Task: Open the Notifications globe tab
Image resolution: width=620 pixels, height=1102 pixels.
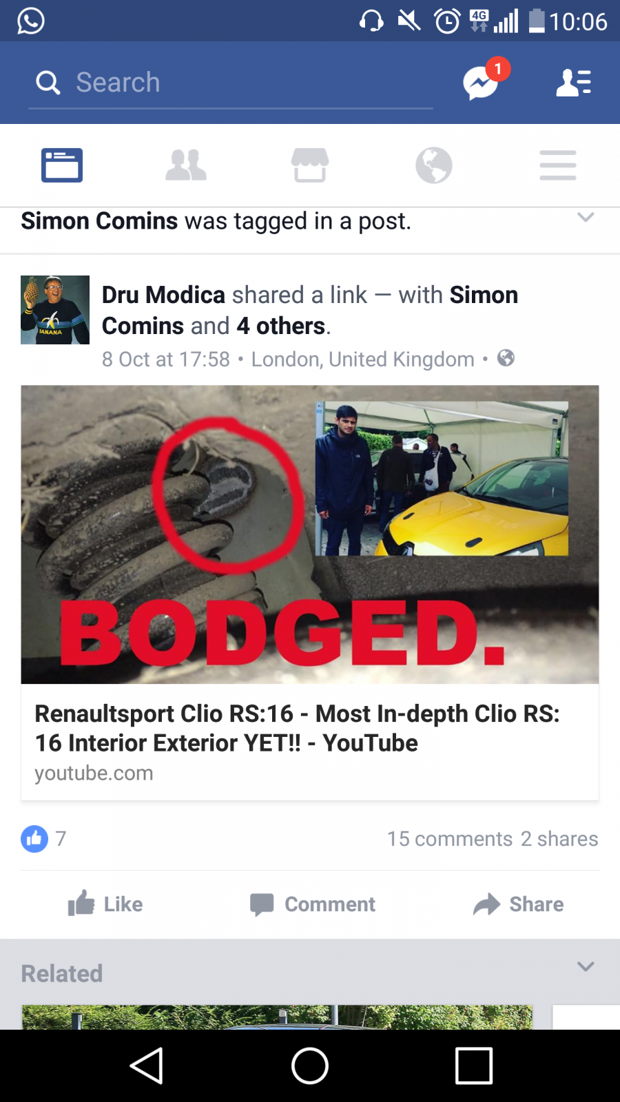Action: (x=434, y=165)
